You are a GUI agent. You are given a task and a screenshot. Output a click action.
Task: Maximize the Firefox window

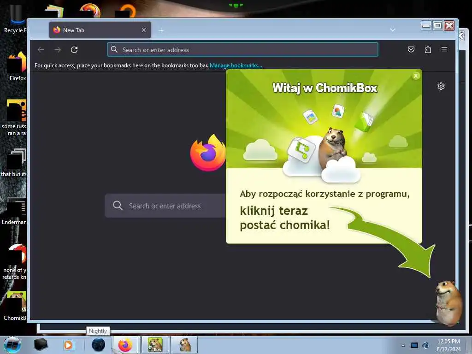(x=438, y=26)
